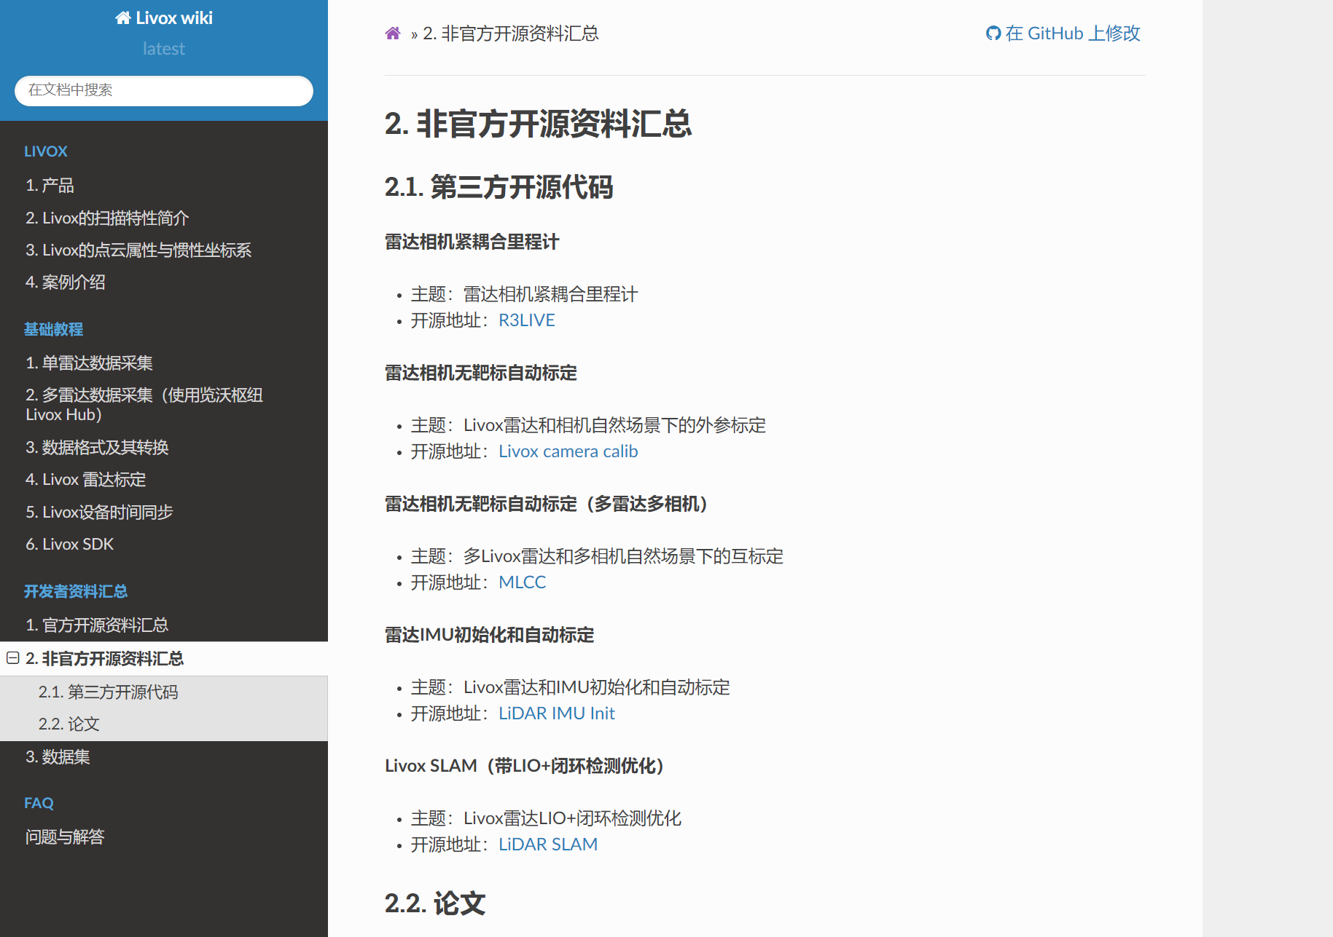
Task: Click 在 GitHub 上修改 edit link
Action: (x=1063, y=33)
